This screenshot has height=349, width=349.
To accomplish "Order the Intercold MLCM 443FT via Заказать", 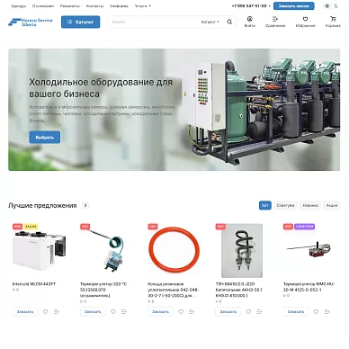I will pyautogui.click(x=25, y=312).
